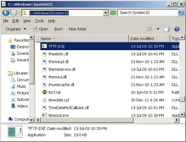The image size is (186, 142).
Task: Open the Help menu
Action: (x=52, y=21)
